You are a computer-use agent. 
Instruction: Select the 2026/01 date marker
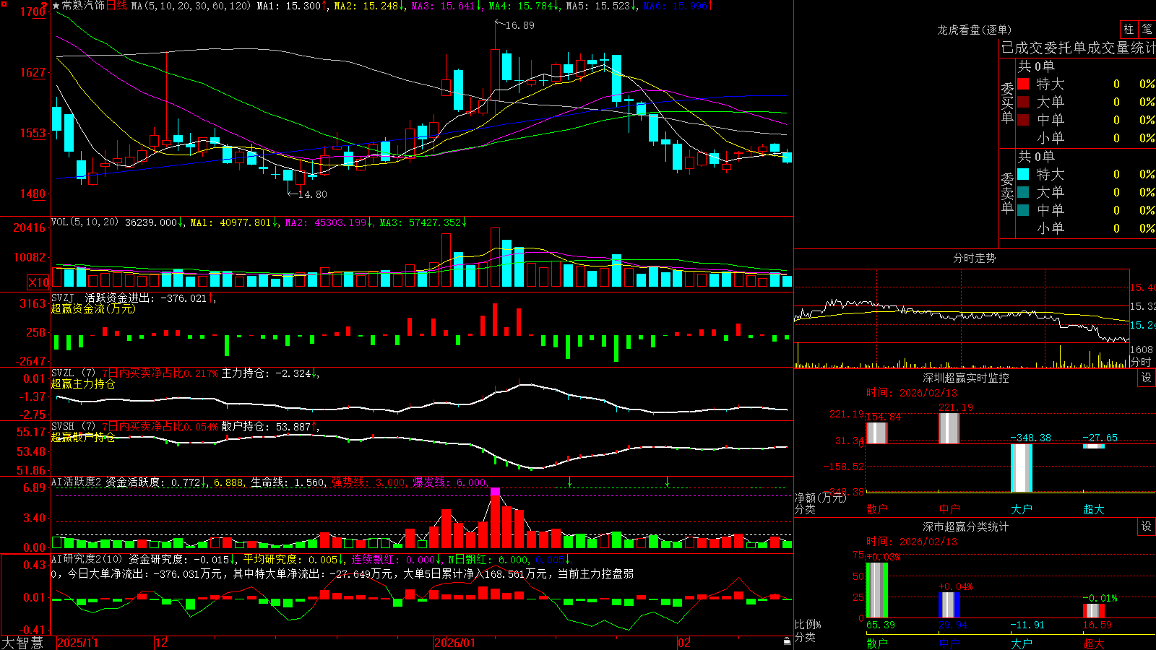click(x=455, y=643)
